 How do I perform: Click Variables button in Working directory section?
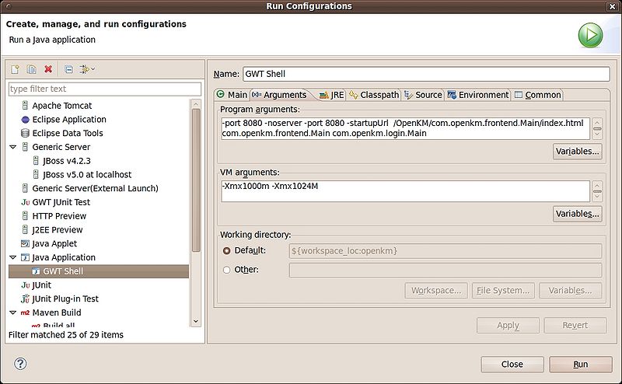point(570,291)
